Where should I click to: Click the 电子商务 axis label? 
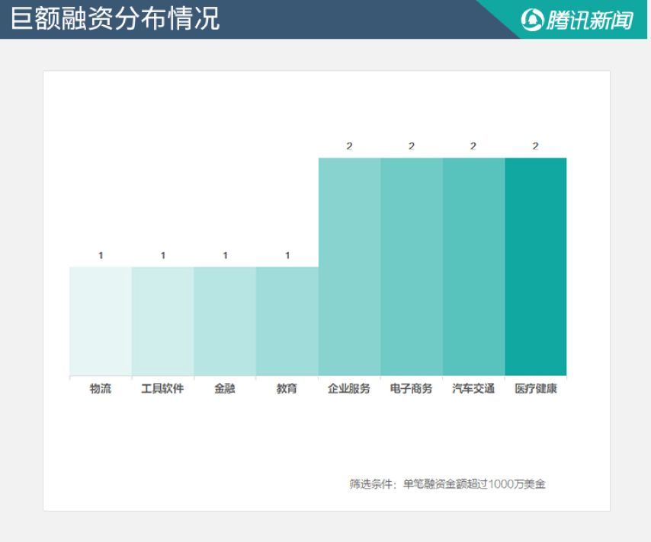click(411, 388)
